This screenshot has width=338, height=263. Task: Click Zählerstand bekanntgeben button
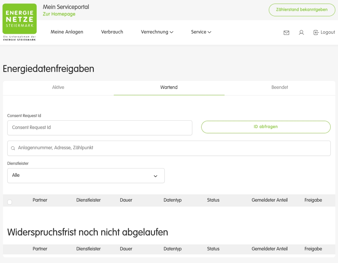click(302, 10)
